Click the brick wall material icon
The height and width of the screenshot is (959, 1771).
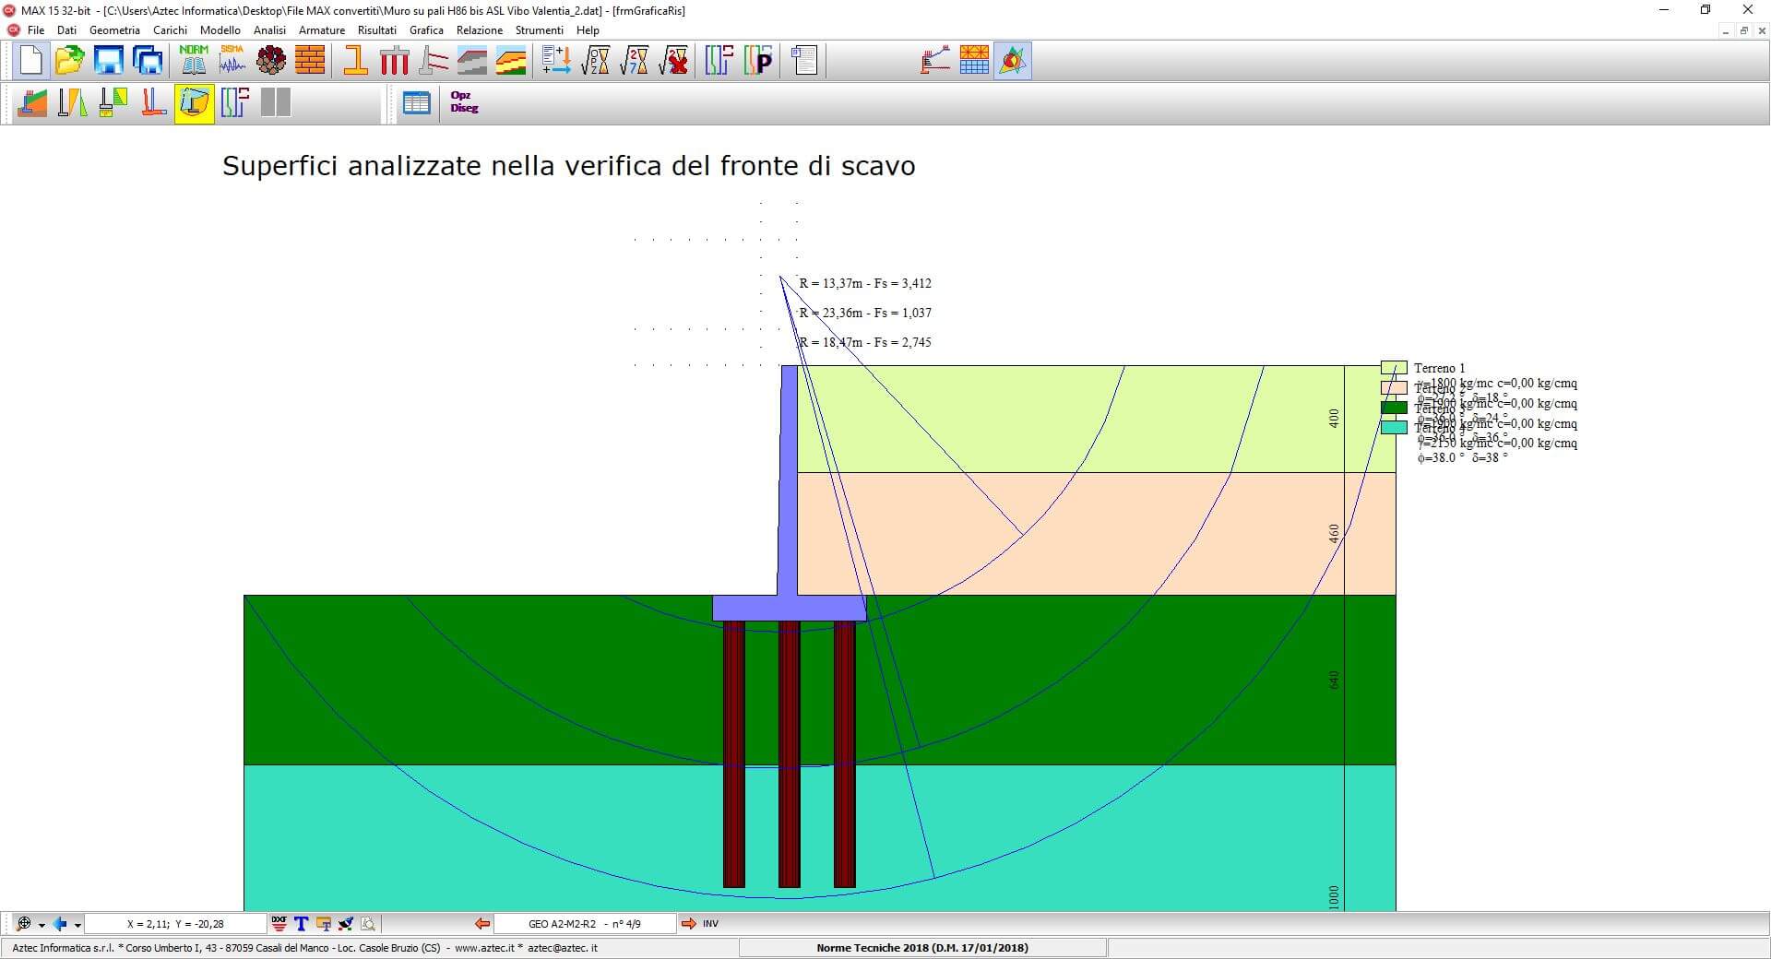click(310, 61)
